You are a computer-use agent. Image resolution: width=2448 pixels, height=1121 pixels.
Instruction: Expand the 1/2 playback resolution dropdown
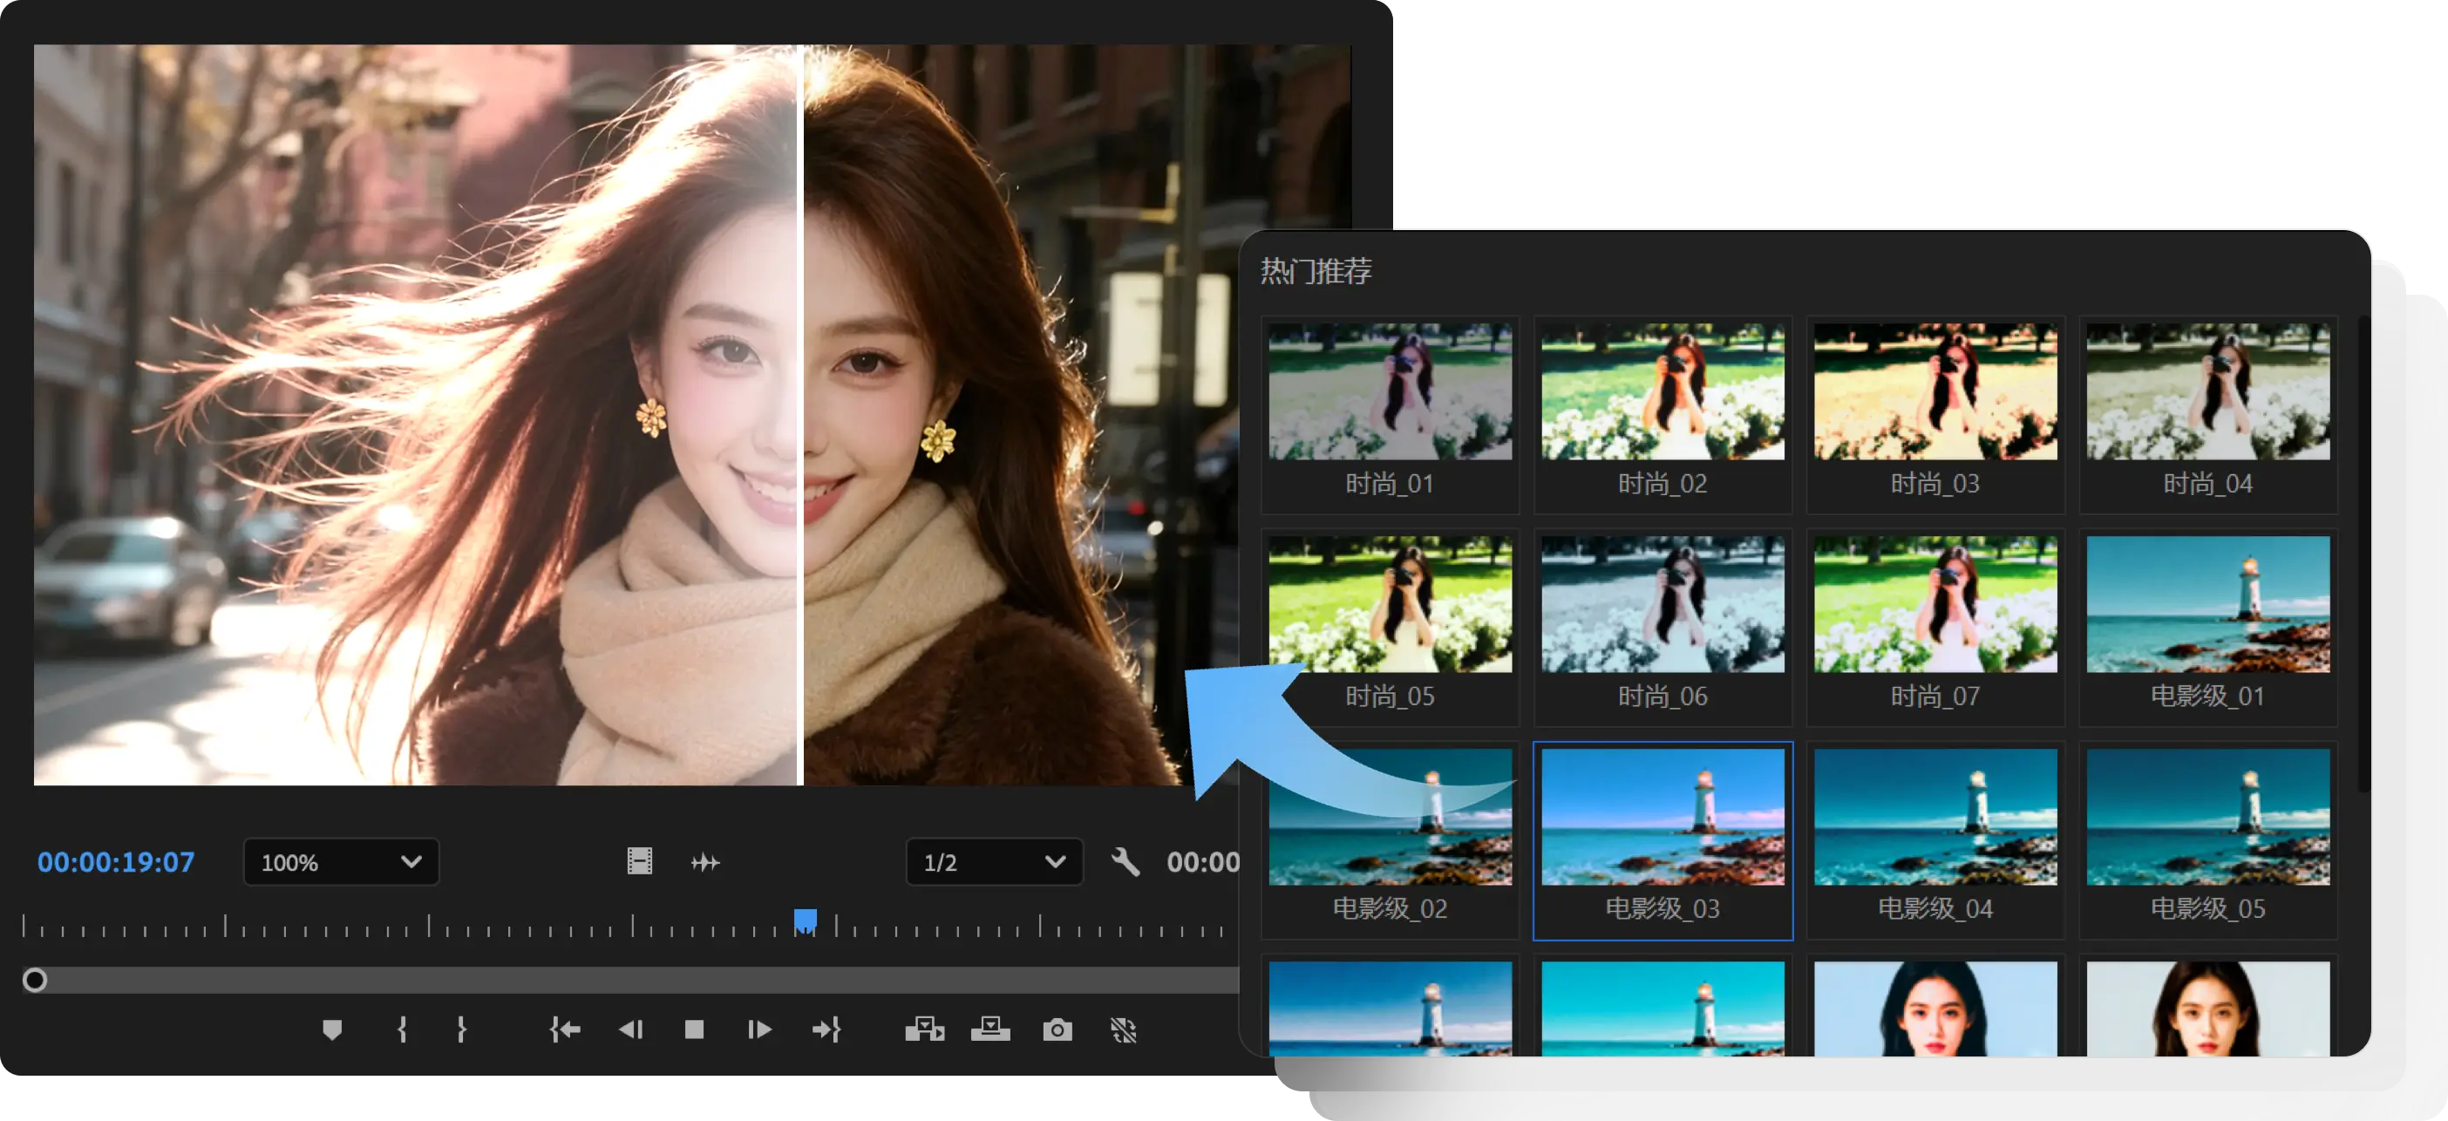point(994,863)
